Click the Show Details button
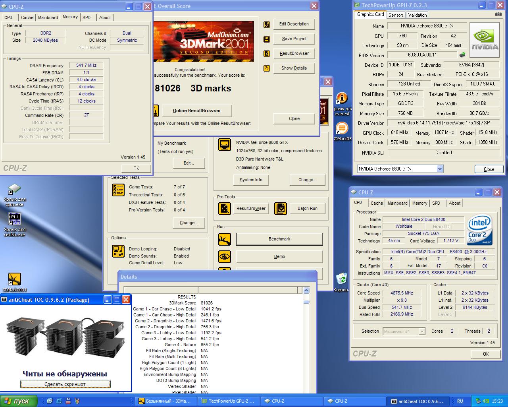This screenshot has width=508, height=407. click(294, 68)
